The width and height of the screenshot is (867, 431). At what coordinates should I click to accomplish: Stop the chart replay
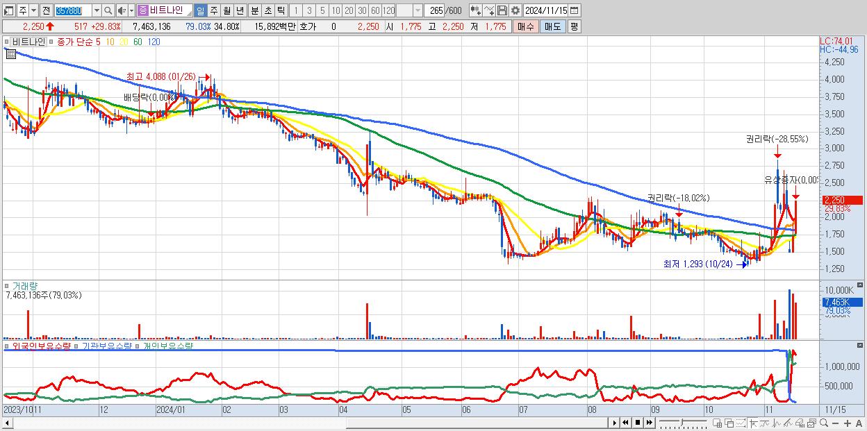[637, 423]
